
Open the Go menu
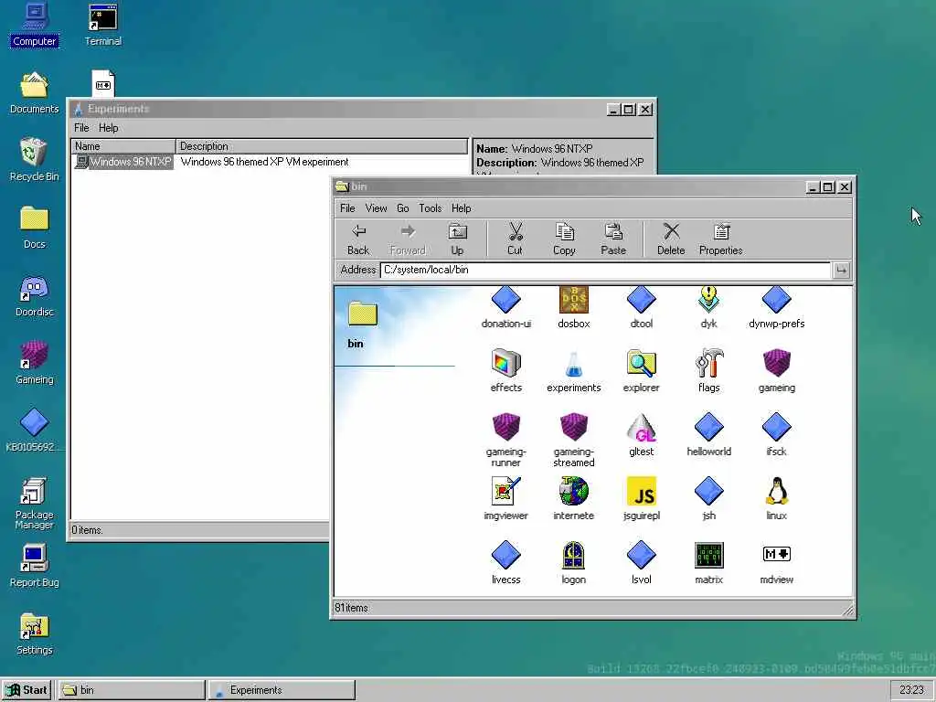403,208
